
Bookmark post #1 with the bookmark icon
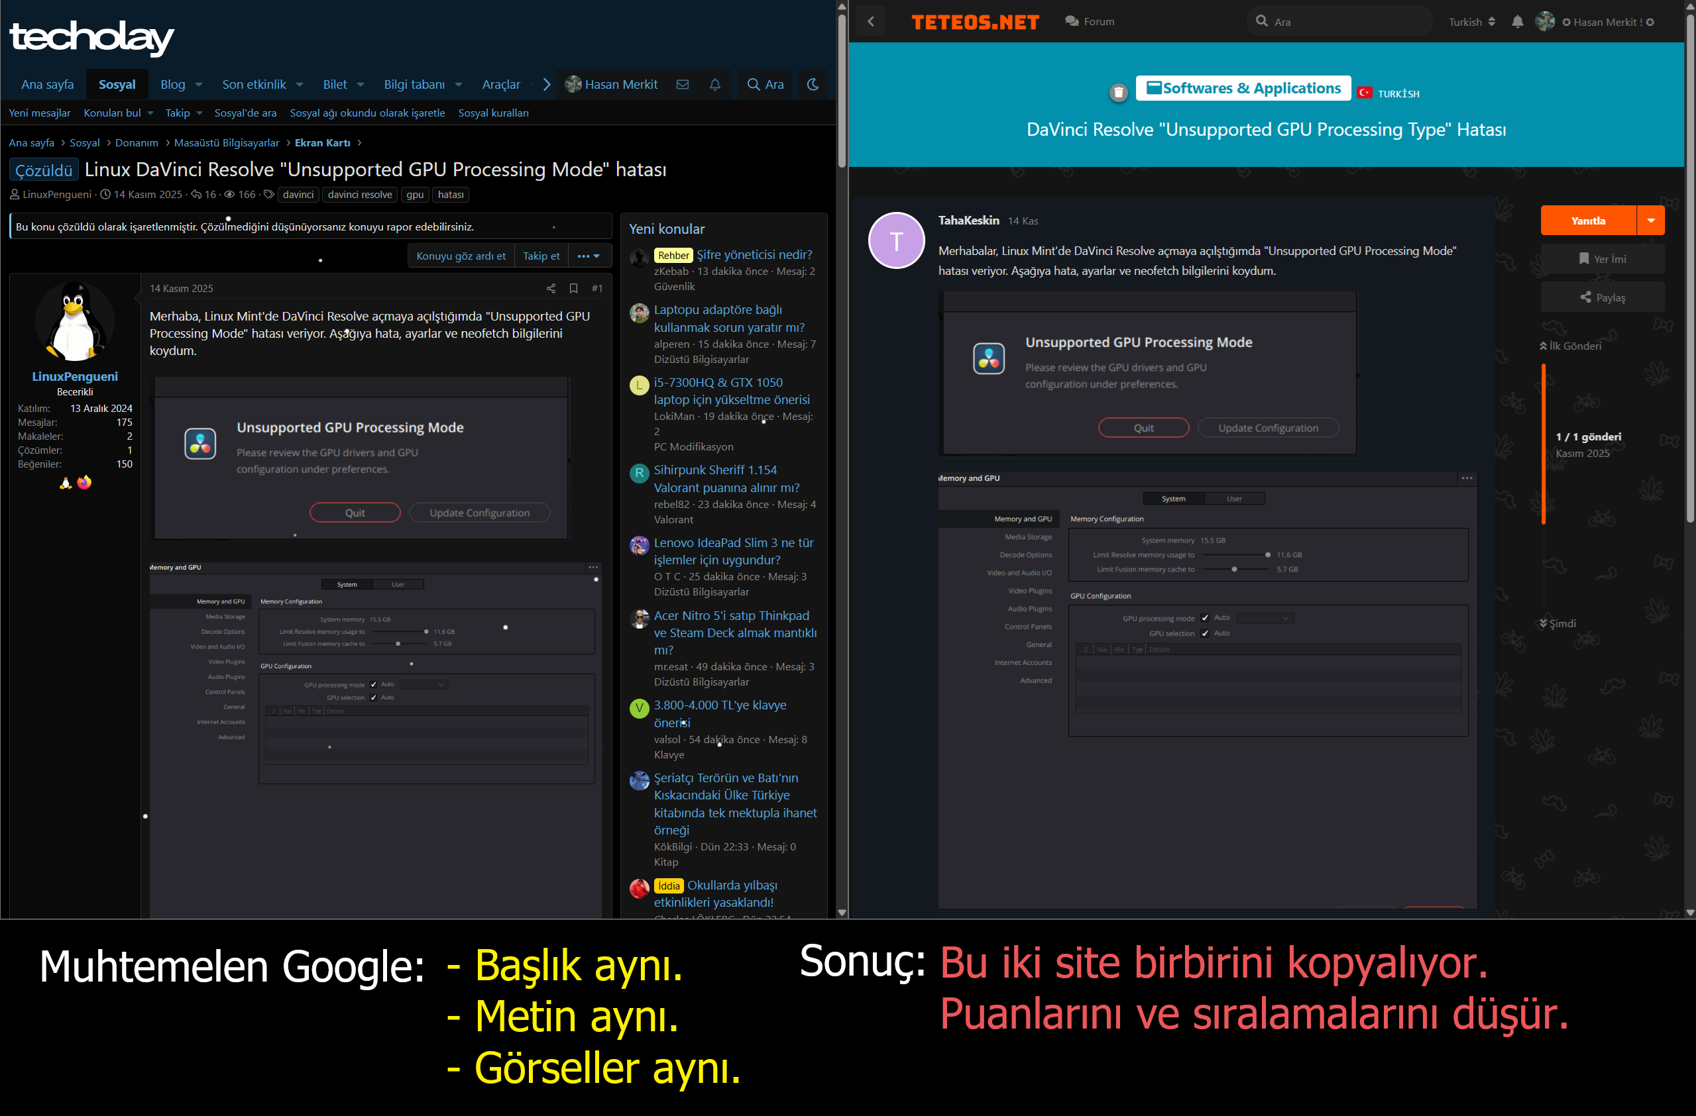tap(574, 288)
